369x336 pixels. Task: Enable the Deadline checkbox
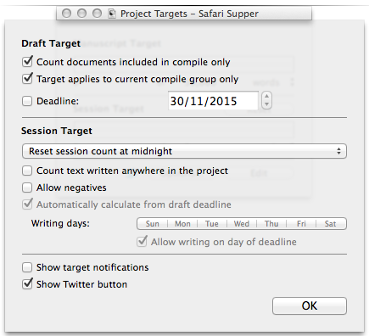click(27, 101)
